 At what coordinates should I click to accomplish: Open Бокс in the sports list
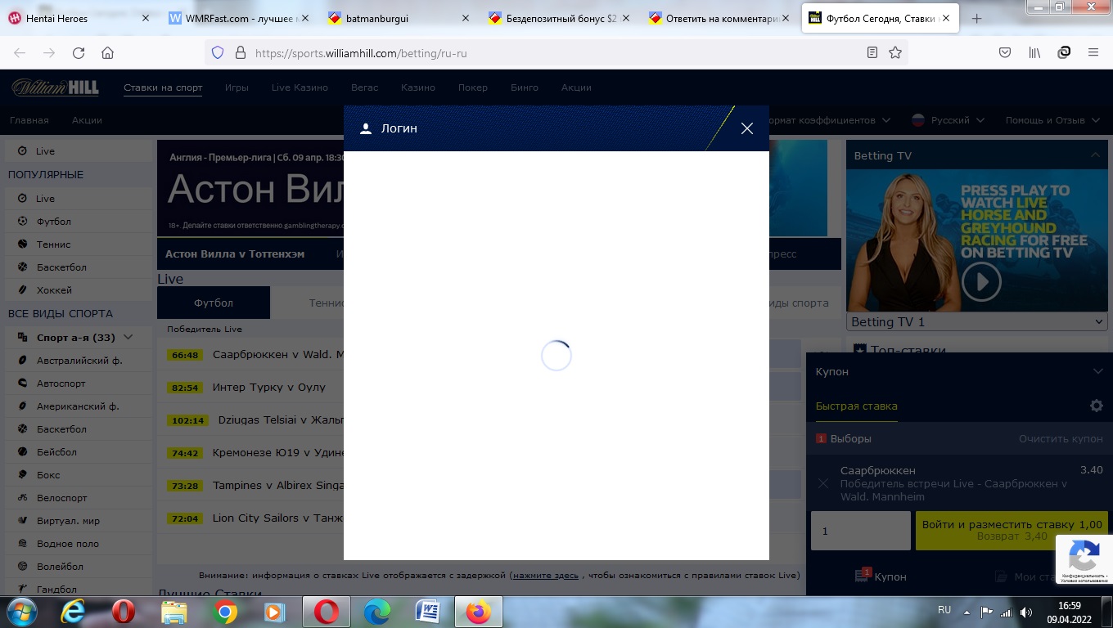click(x=78, y=475)
